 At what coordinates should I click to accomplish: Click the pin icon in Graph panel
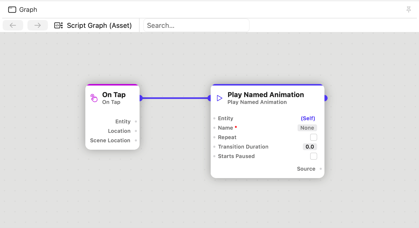408,10
